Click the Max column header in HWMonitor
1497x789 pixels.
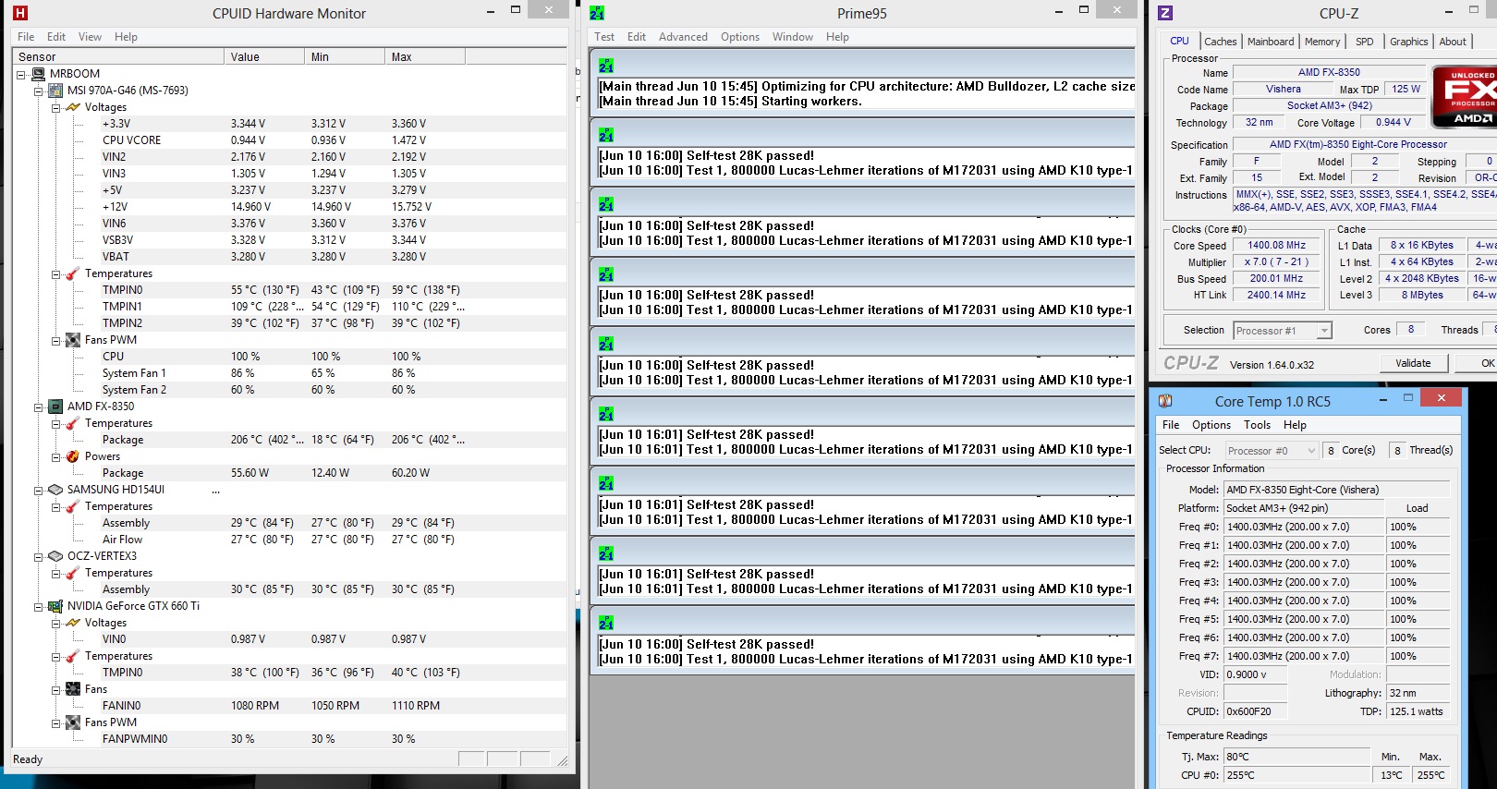point(424,56)
